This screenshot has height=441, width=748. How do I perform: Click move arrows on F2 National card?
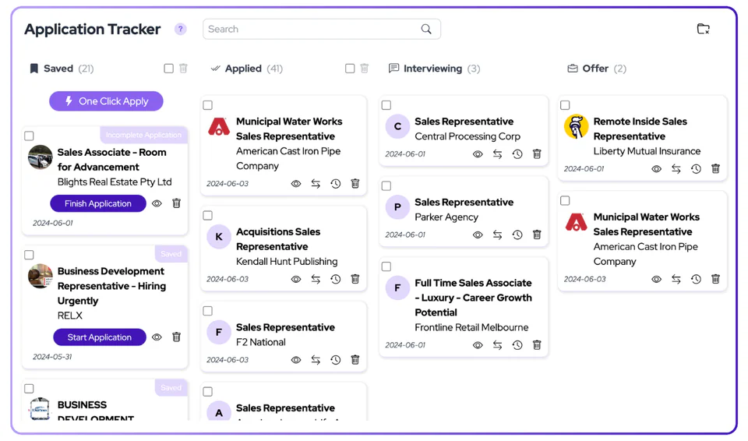pyautogui.click(x=316, y=360)
